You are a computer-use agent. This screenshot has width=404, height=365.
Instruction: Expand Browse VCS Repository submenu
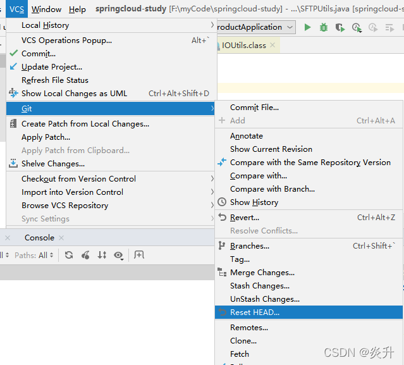pos(110,206)
